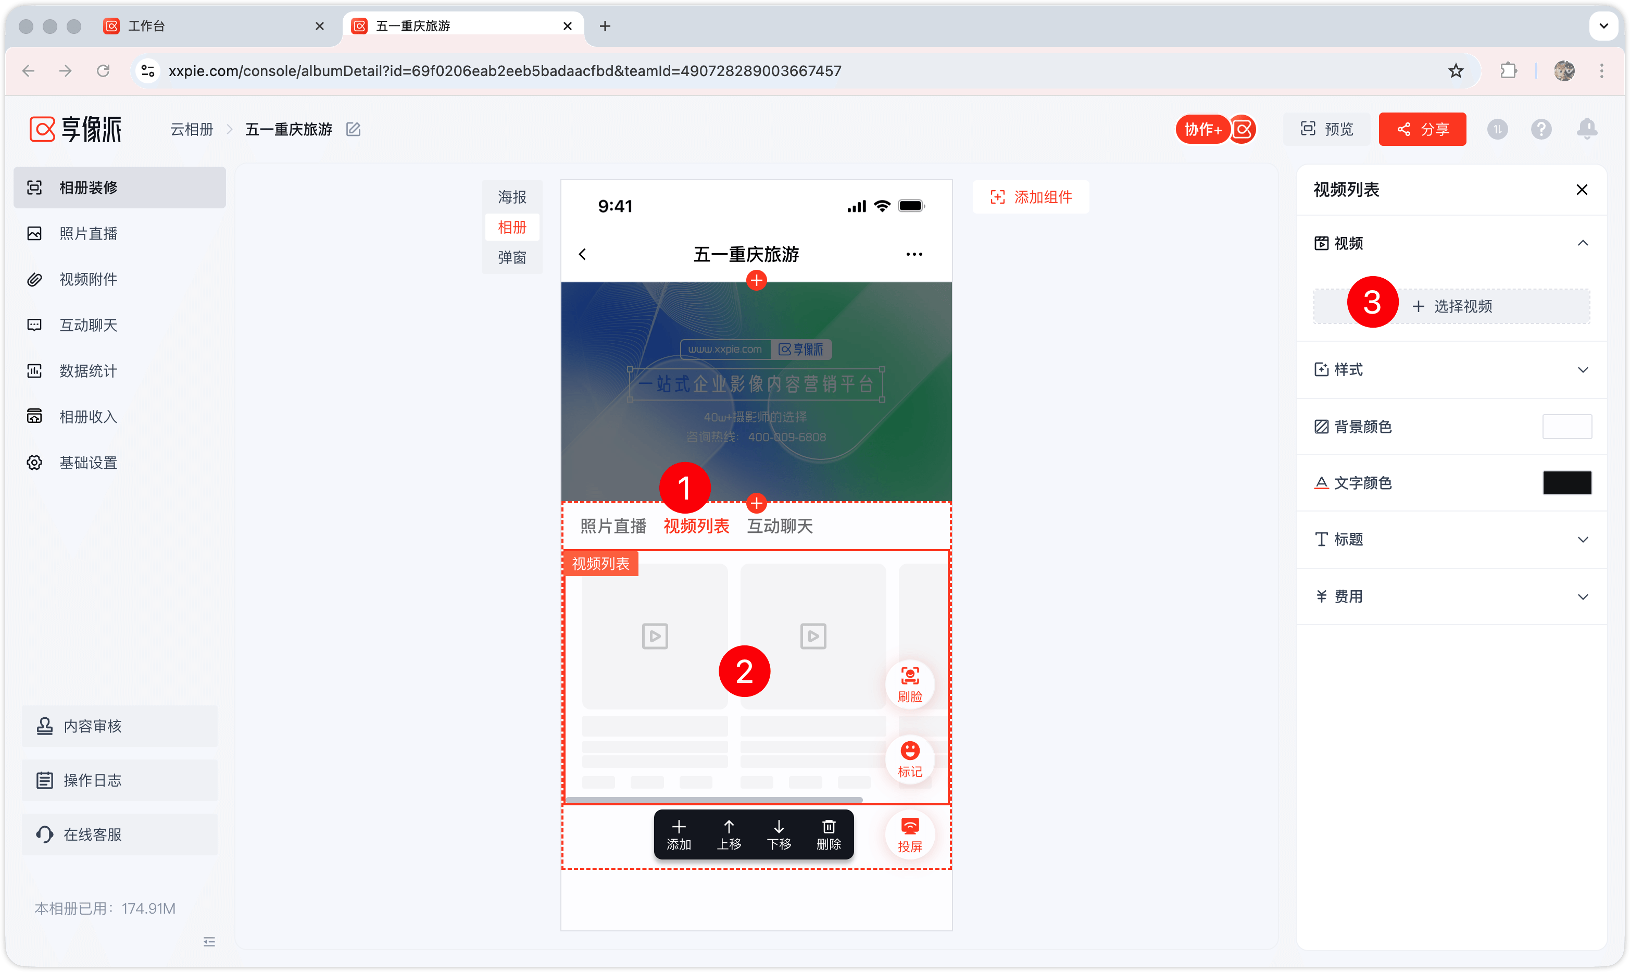Click the edit pencil next to album title

click(x=354, y=129)
